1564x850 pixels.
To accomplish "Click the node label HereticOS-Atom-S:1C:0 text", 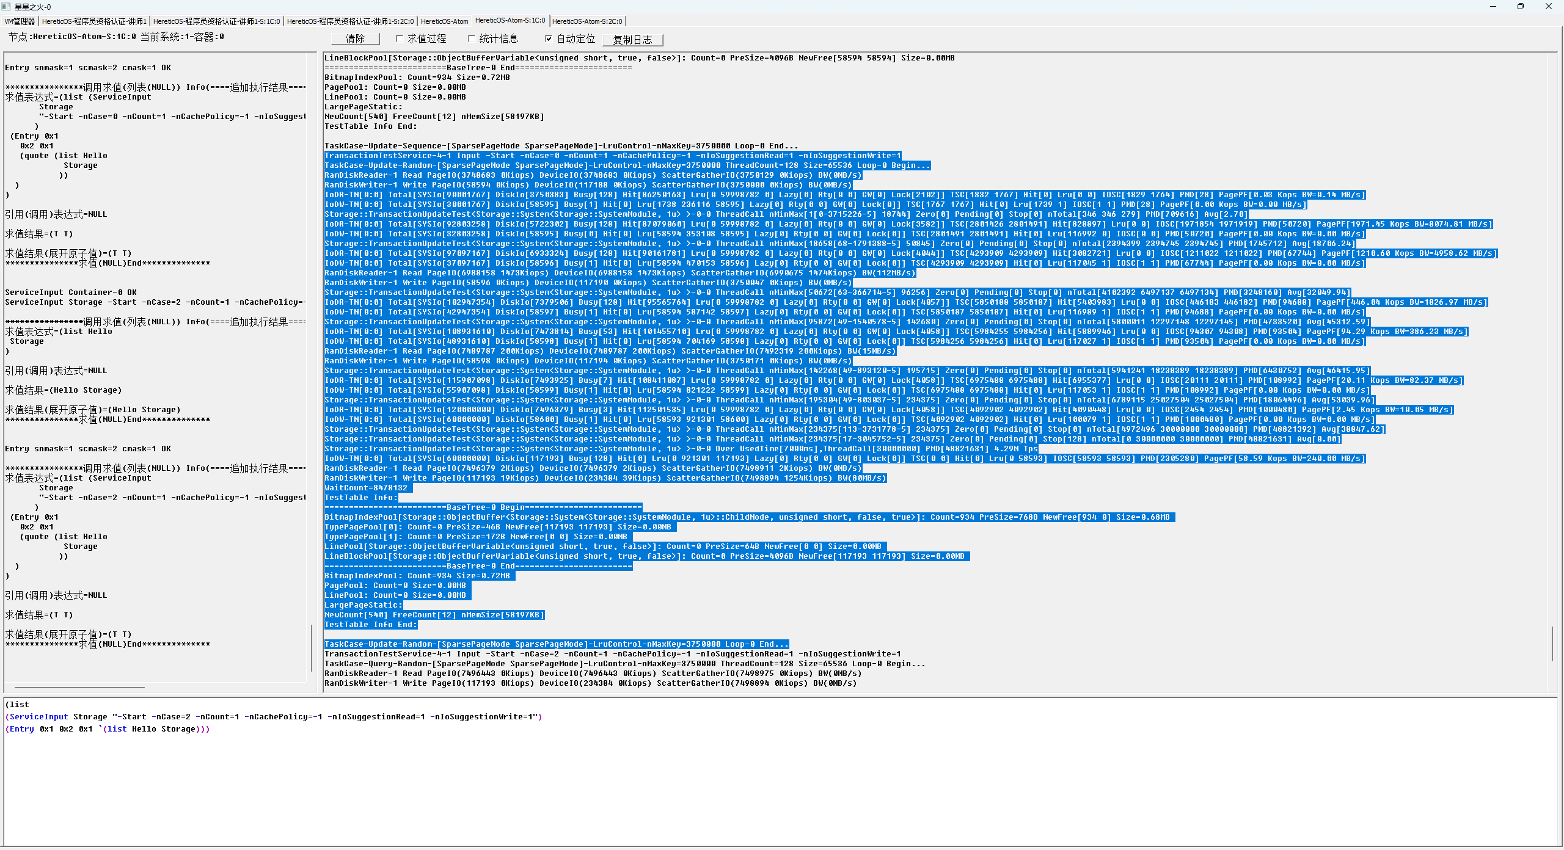I will [x=84, y=37].
